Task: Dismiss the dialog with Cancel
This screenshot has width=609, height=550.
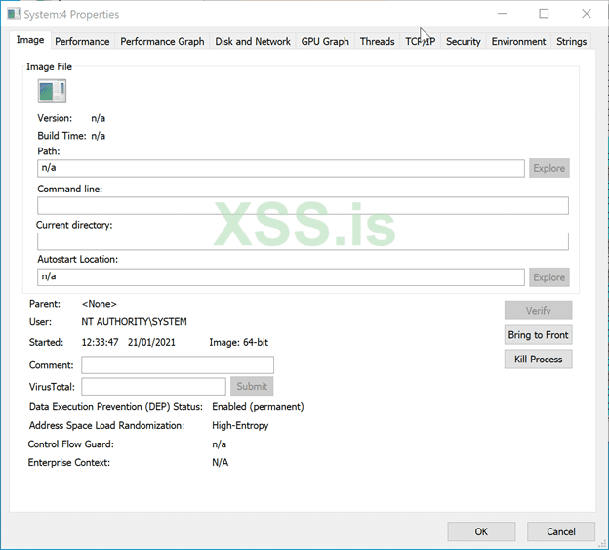Action: 561,531
